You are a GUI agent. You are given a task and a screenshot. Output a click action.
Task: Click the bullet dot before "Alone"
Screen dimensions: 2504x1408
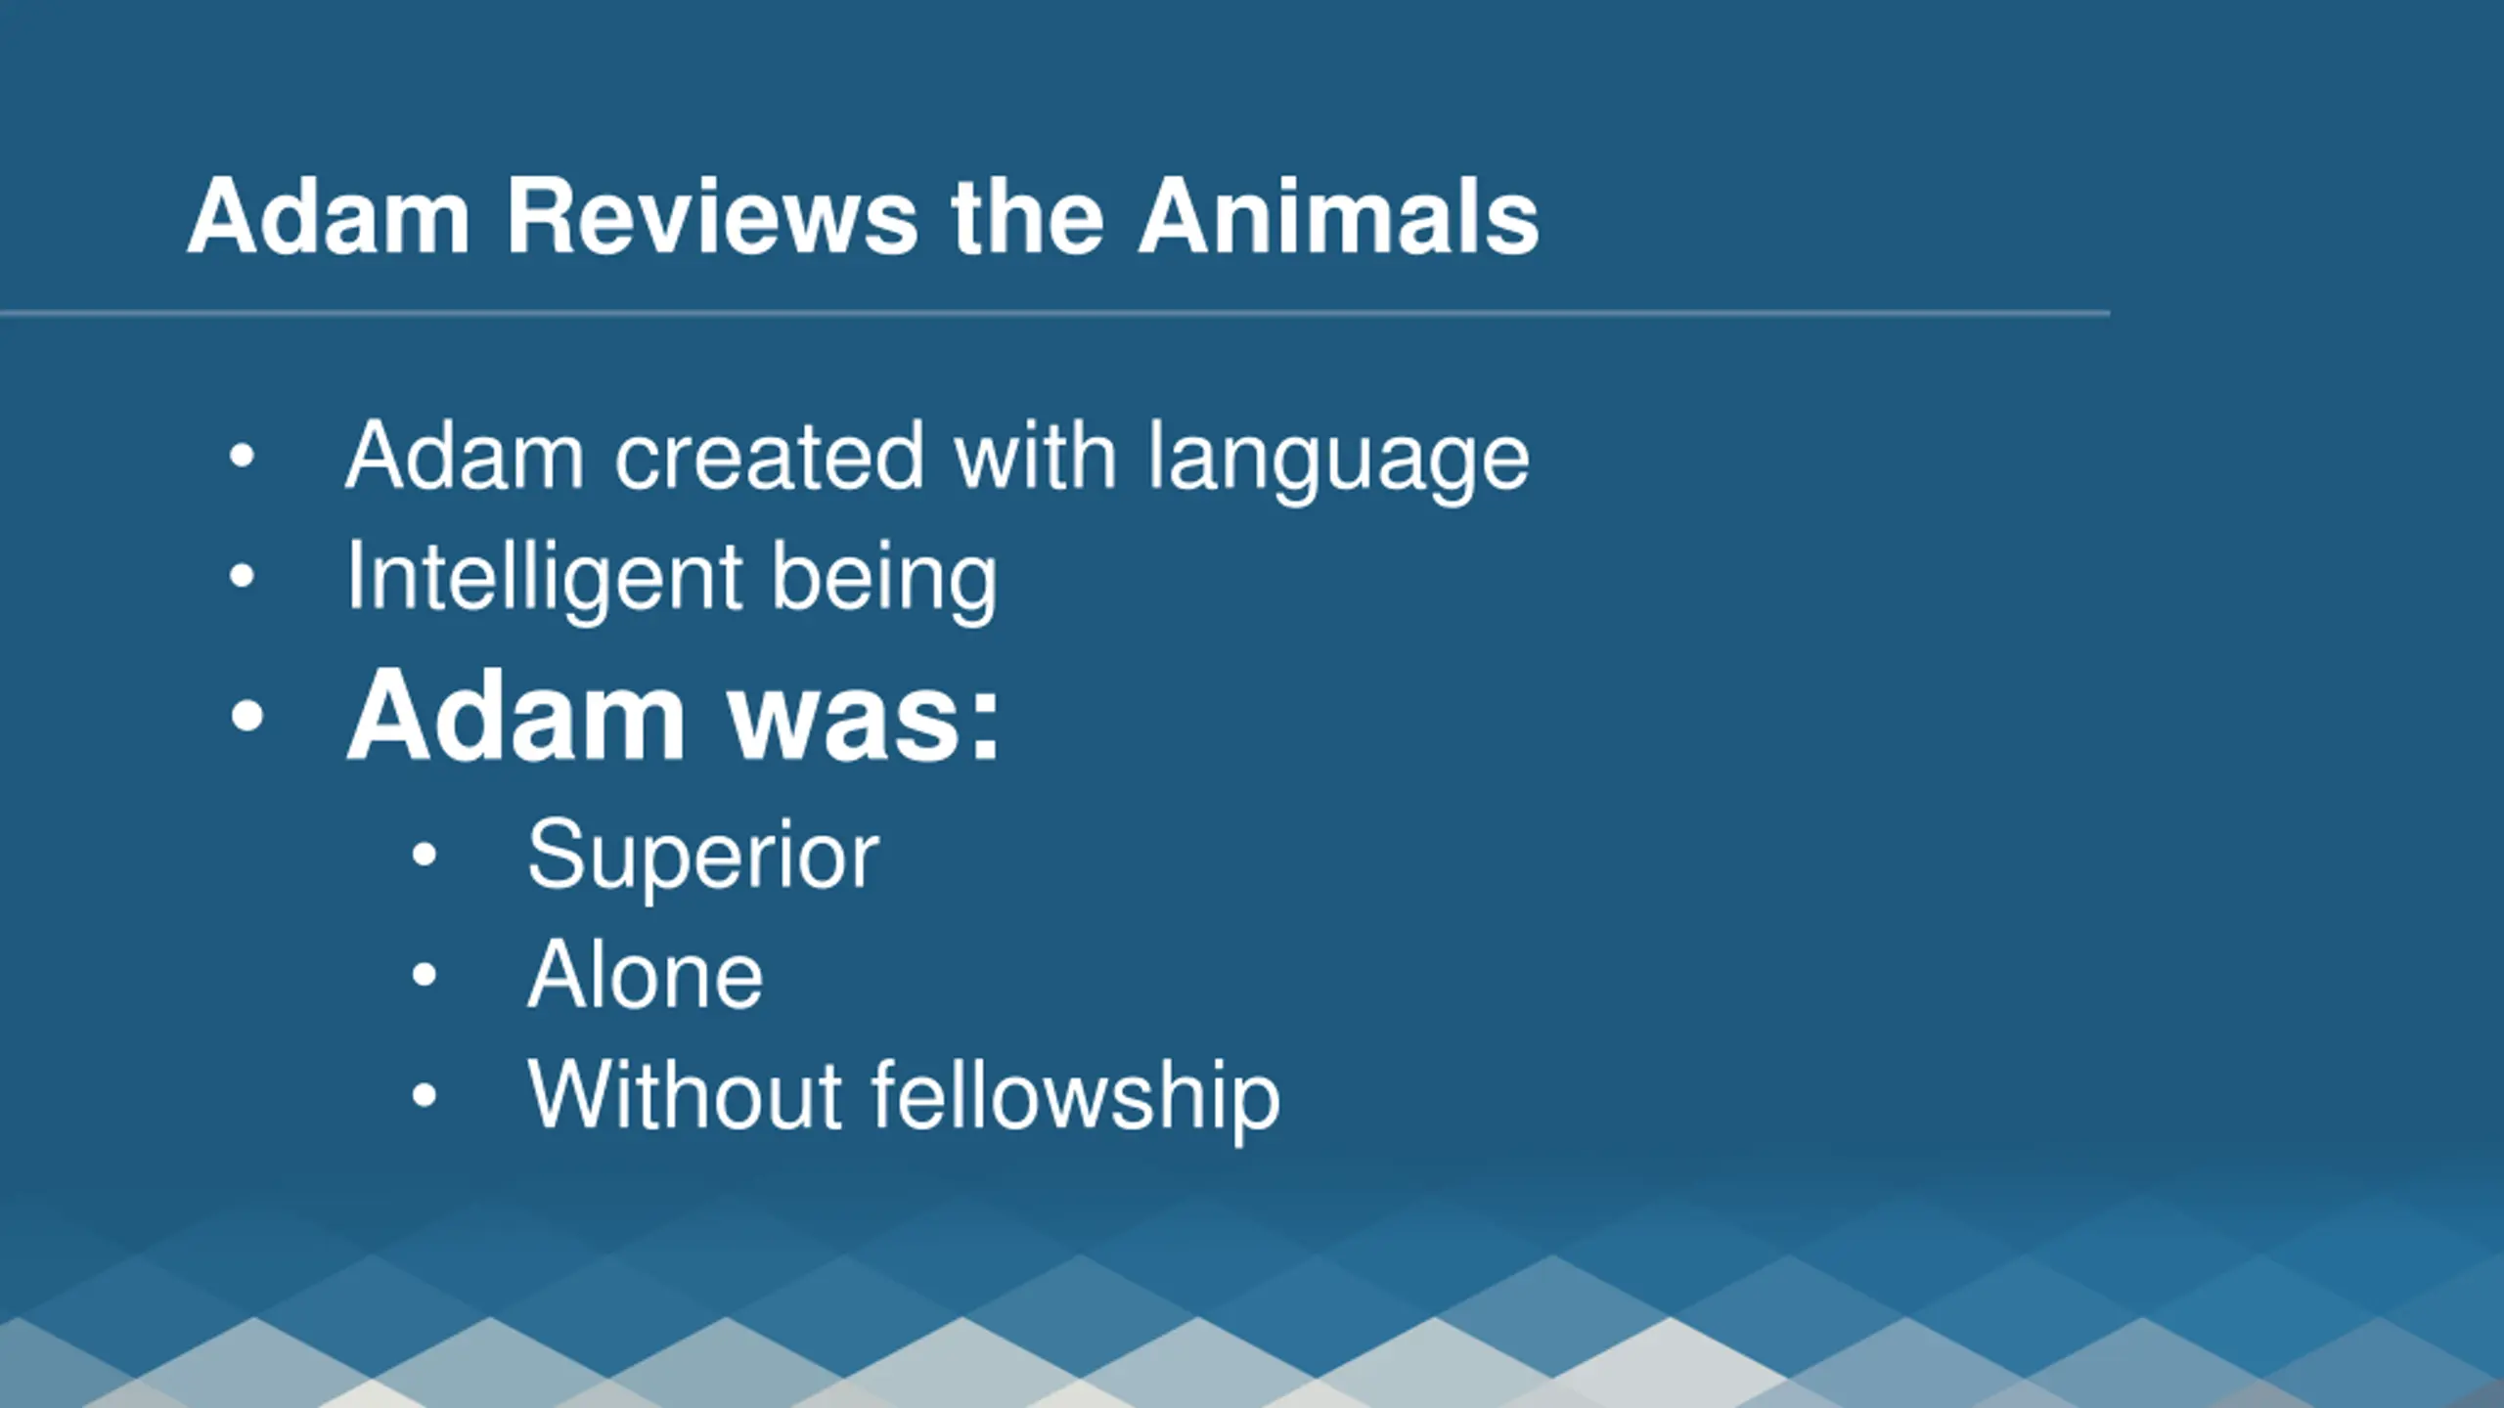(x=424, y=975)
